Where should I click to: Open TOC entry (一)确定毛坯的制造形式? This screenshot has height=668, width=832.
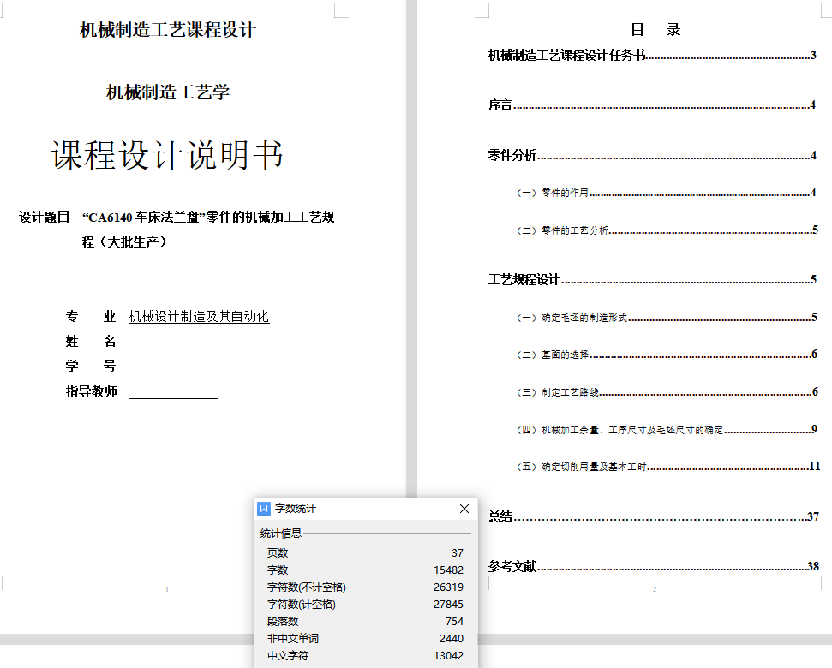click(572, 318)
